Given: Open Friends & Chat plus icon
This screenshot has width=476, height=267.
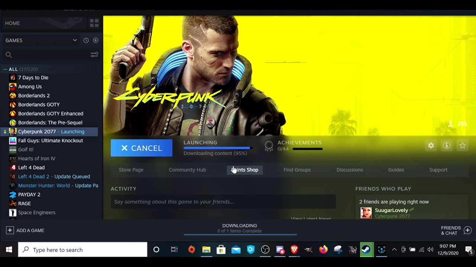Looking at the screenshot, I should (467, 230).
